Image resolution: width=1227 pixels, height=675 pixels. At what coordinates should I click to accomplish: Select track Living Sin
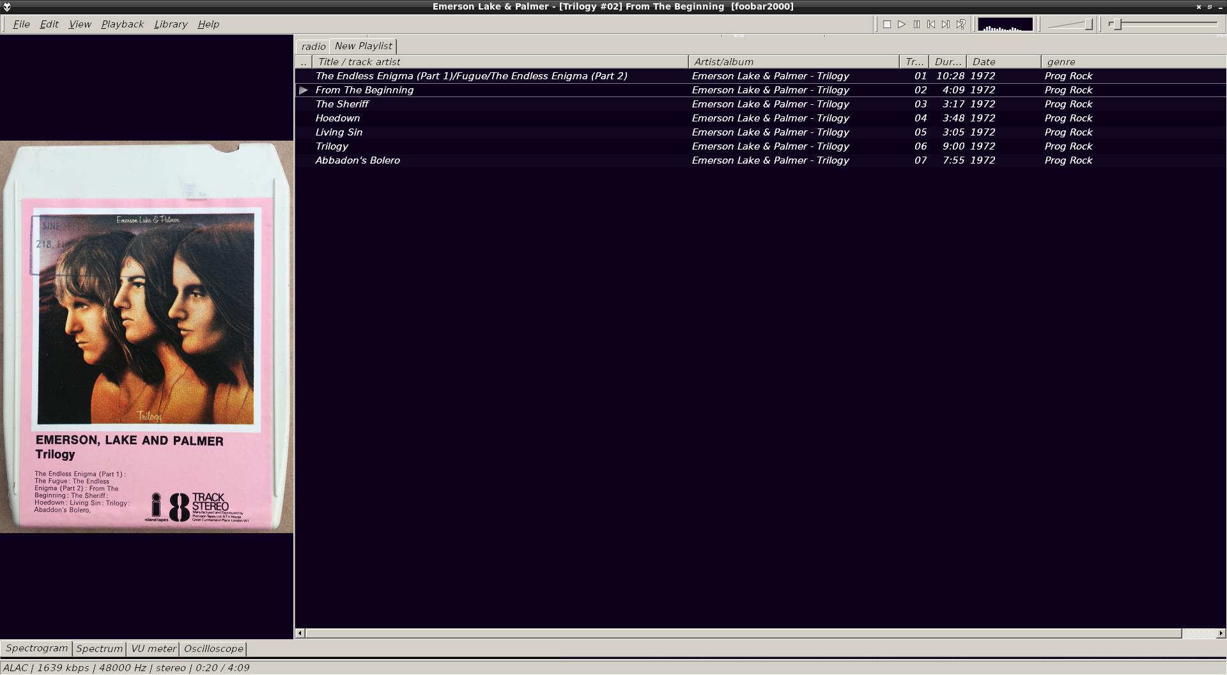[x=760, y=132]
